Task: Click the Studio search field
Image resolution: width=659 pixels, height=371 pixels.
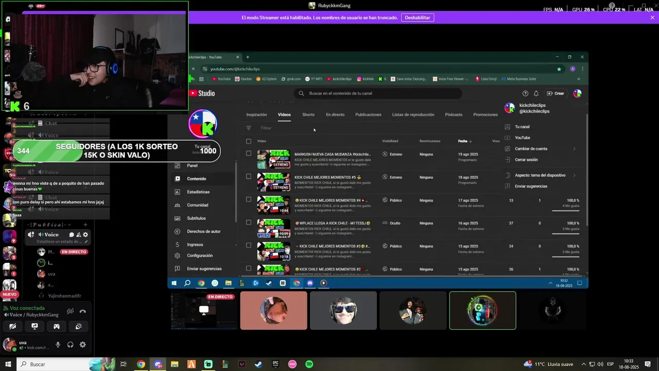Action: coord(378,93)
